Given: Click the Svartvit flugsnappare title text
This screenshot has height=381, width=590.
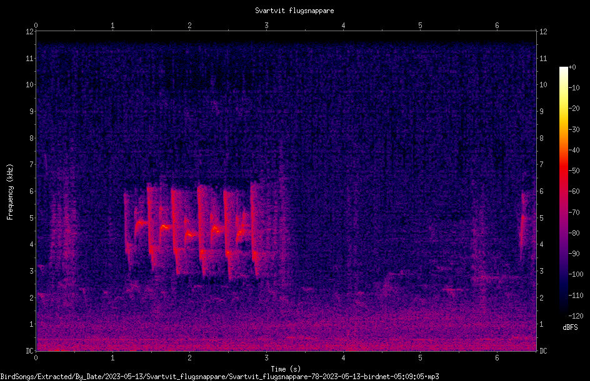Looking at the screenshot, I should click(x=294, y=11).
